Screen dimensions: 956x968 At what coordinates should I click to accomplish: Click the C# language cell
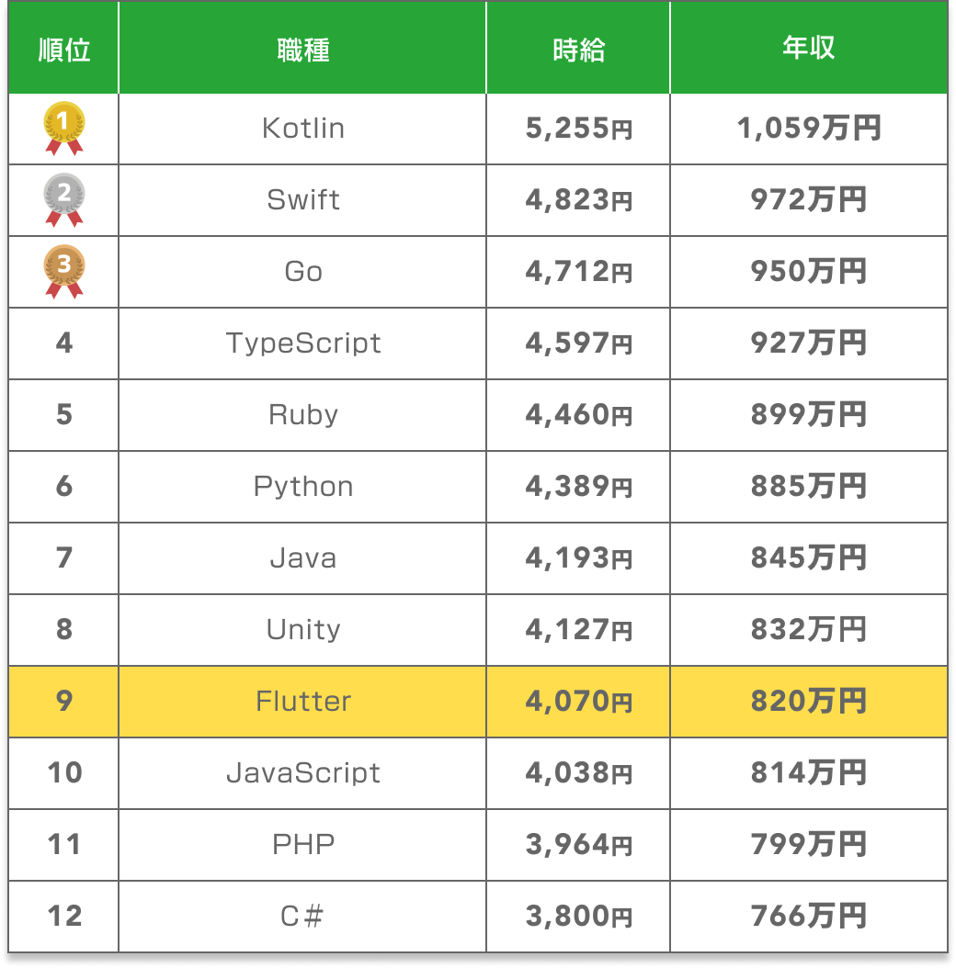(303, 916)
